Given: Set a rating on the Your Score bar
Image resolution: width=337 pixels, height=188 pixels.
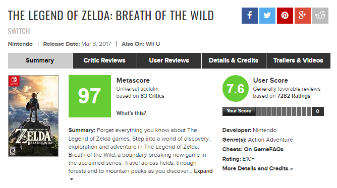Looking at the screenshot, I should 284,111.
